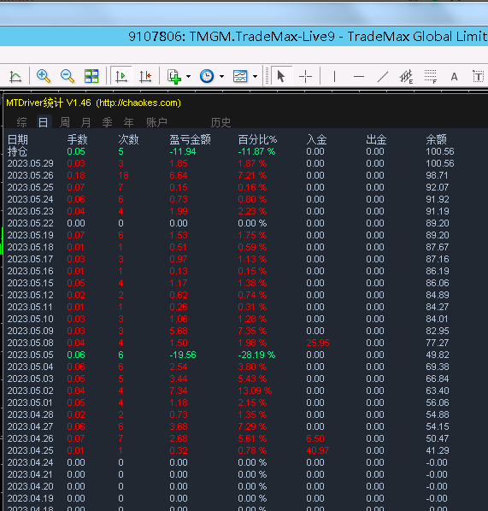This screenshot has height=511, width=488.
Task: Select the horizontal line tool
Action: (x=359, y=77)
